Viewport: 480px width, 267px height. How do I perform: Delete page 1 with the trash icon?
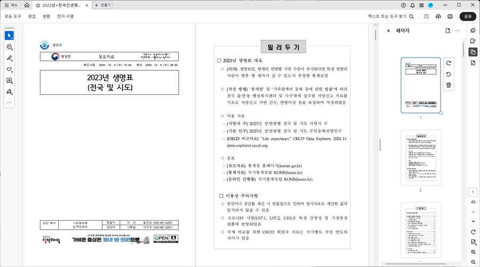(449, 85)
